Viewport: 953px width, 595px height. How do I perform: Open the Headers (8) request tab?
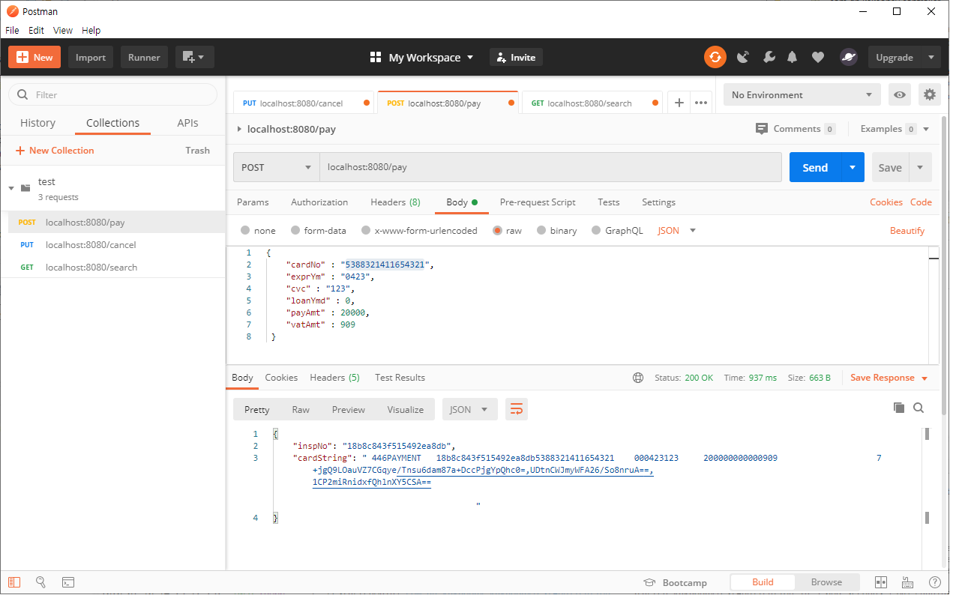tap(395, 202)
